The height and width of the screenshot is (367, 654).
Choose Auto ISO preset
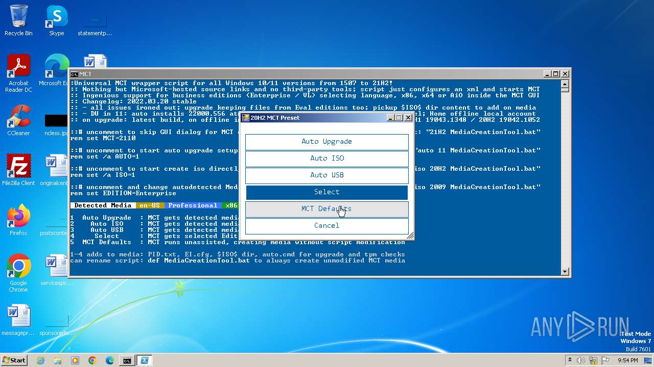pos(326,159)
